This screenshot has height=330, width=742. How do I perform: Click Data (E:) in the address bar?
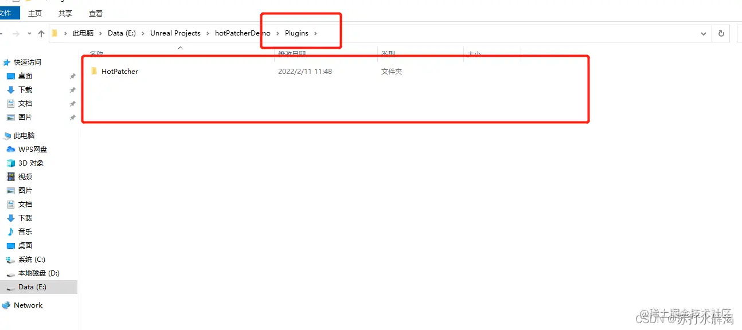(122, 33)
